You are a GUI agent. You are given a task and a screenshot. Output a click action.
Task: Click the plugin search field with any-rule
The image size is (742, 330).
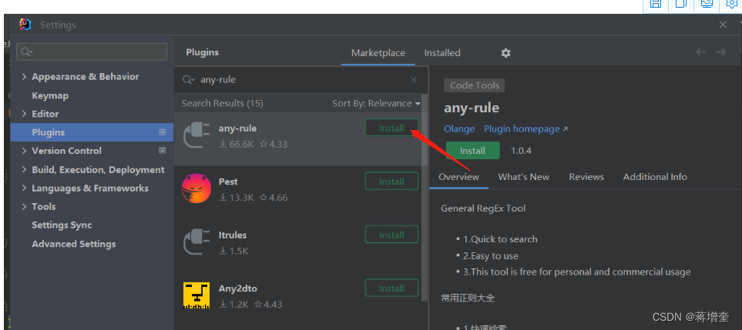[300, 80]
